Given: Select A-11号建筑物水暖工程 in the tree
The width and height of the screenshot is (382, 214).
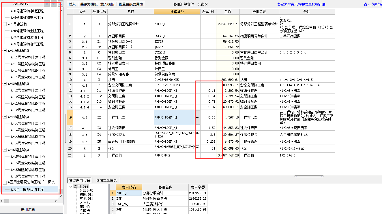Looking at the screenshot, I should pos(28,70).
